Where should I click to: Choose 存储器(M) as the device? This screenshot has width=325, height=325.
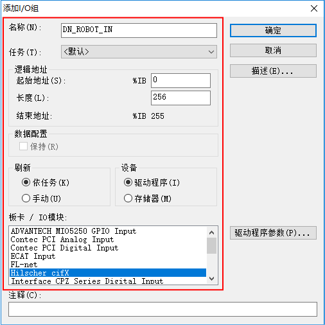click(128, 198)
